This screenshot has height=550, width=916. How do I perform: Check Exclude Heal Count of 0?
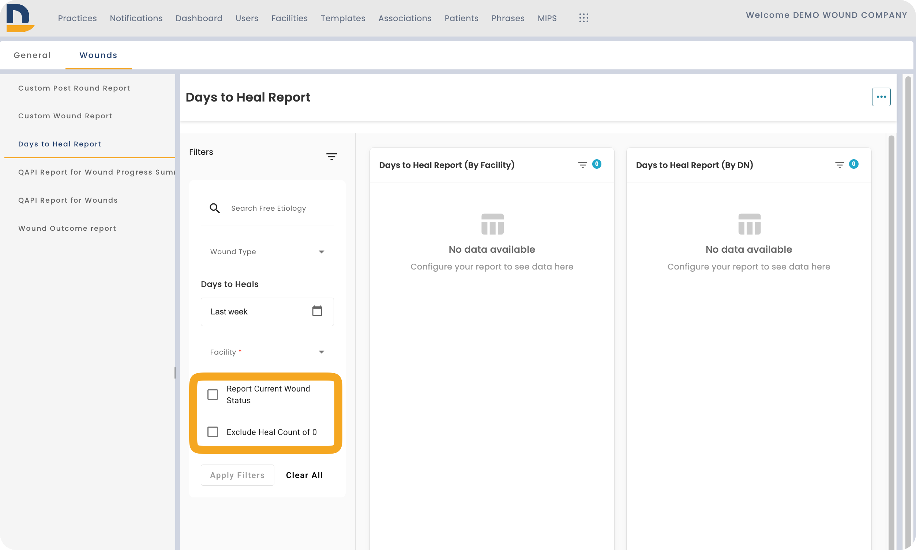click(x=213, y=432)
